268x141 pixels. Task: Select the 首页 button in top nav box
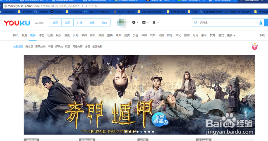(55, 23)
